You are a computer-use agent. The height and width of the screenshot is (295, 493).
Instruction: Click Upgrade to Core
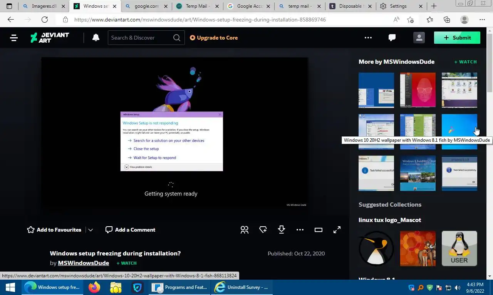pyautogui.click(x=214, y=38)
